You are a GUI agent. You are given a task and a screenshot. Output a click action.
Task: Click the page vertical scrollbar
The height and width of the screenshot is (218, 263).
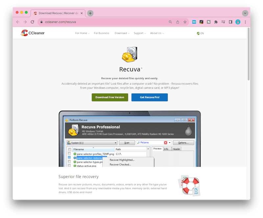[x=249, y=54]
